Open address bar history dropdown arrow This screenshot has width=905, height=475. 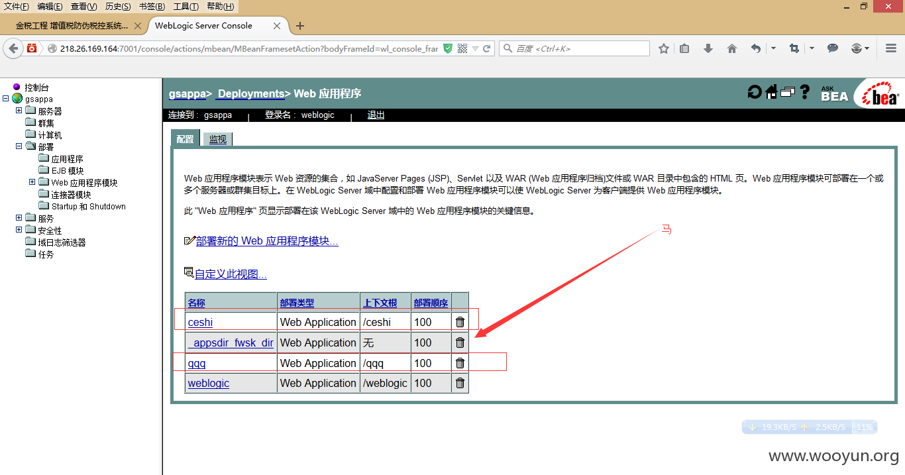pos(475,48)
